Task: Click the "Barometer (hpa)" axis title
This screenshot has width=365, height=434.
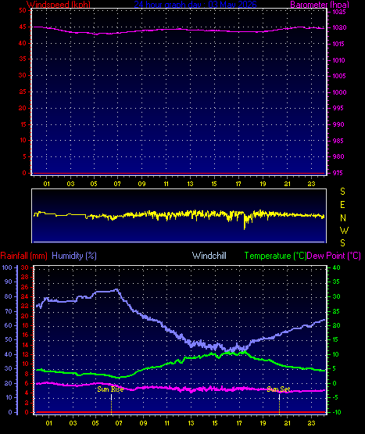Action: [x=320, y=4]
